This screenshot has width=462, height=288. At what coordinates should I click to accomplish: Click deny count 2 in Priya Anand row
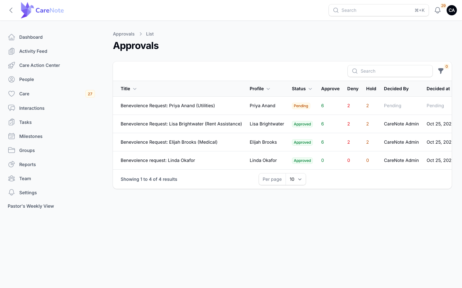pyautogui.click(x=348, y=106)
